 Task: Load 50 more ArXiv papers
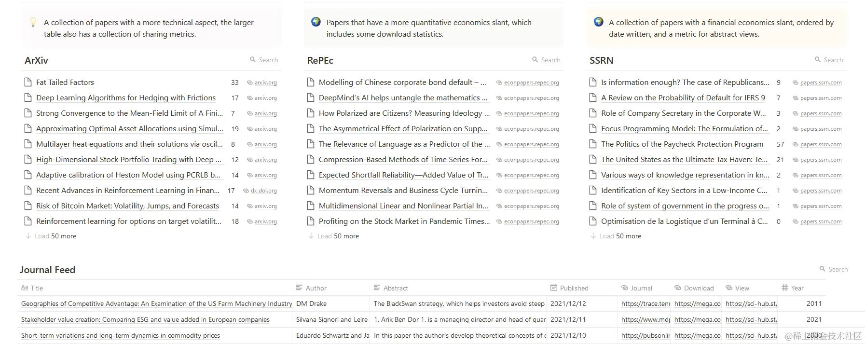pos(51,236)
